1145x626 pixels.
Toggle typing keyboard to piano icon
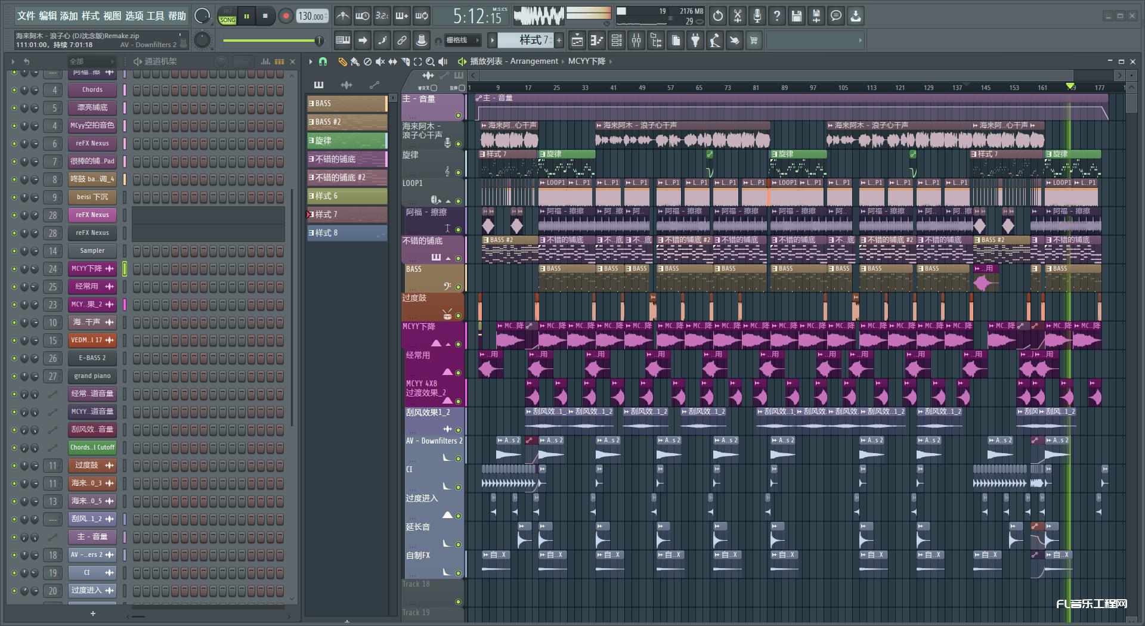click(343, 41)
